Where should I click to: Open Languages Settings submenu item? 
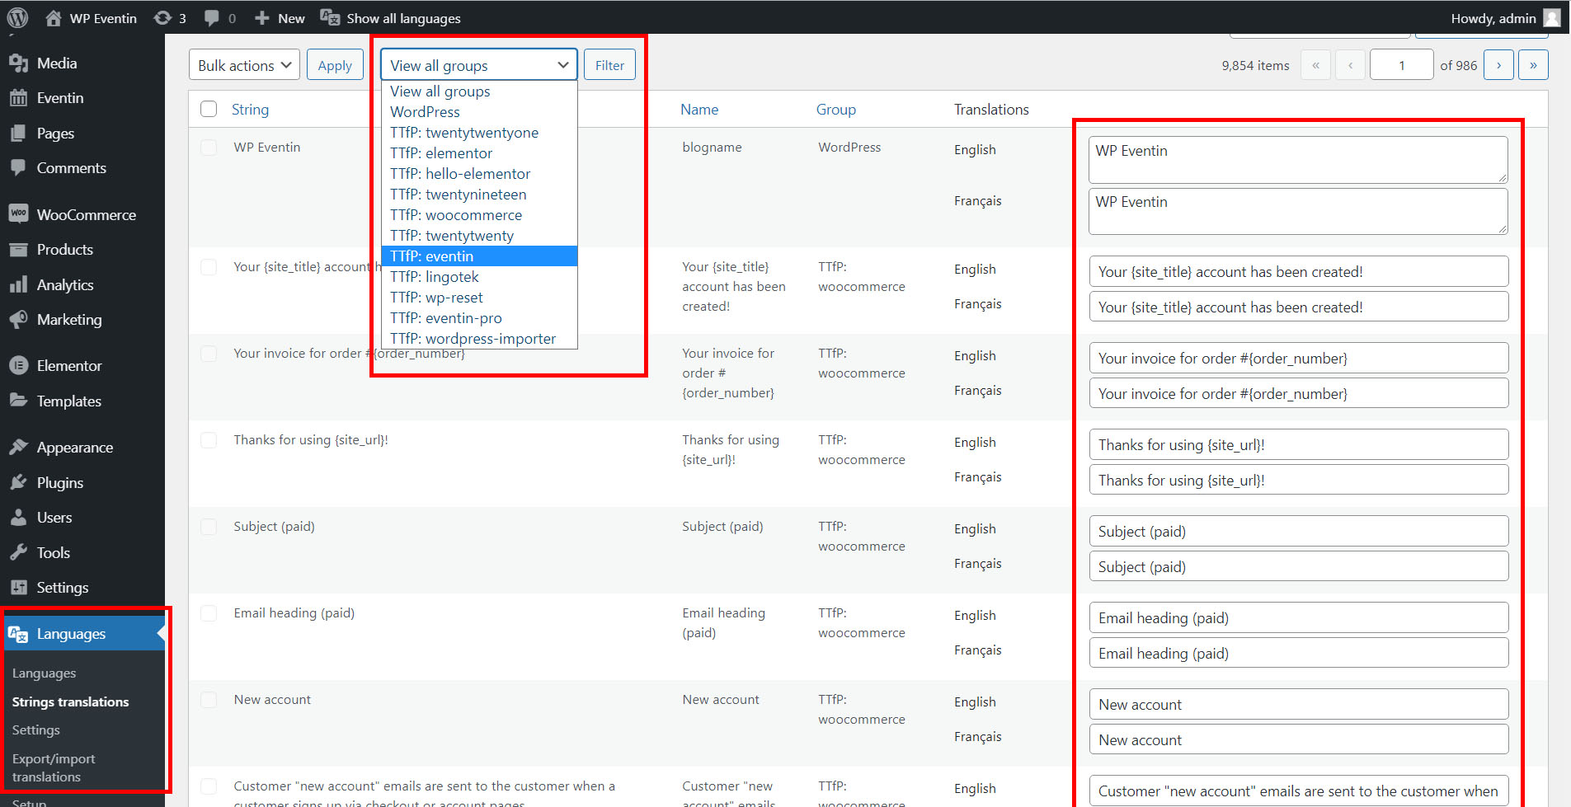pyautogui.click(x=35, y=730)
